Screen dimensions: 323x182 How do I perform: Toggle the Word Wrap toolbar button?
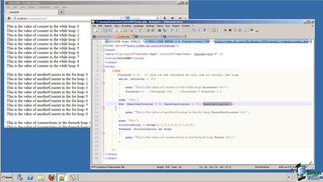tap(194, 30)
